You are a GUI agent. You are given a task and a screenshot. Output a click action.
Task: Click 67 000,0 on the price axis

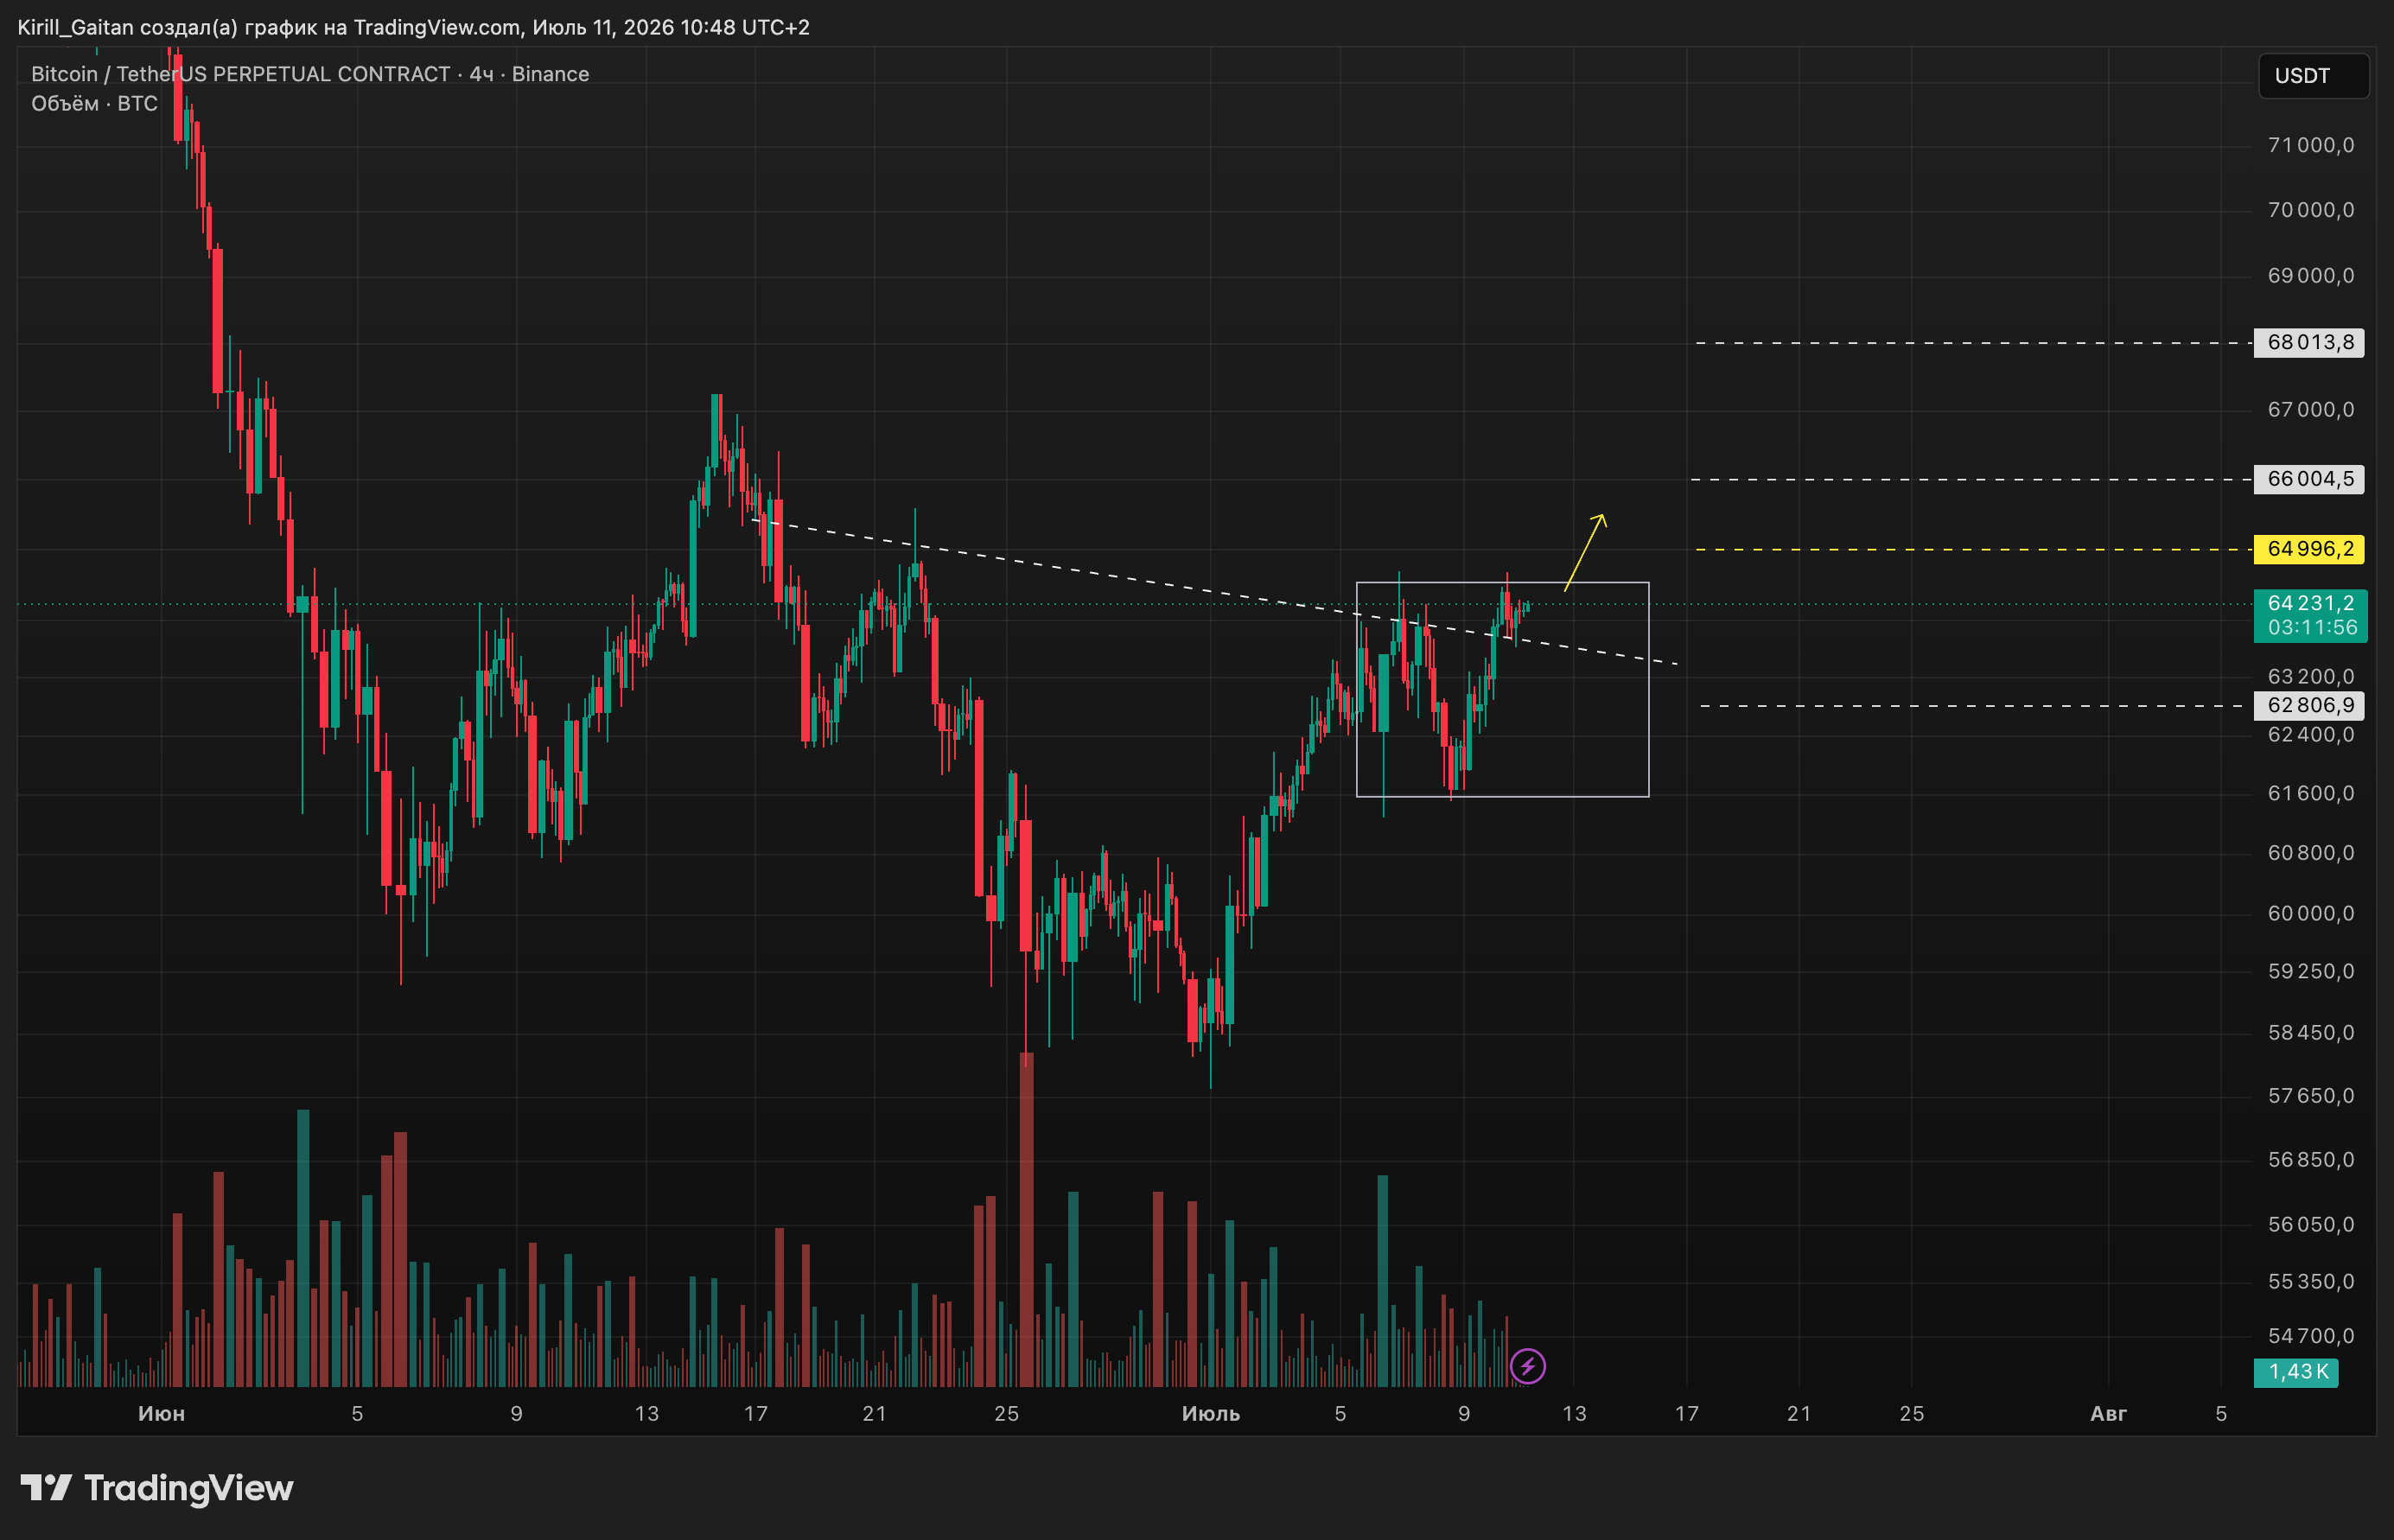2311,410
